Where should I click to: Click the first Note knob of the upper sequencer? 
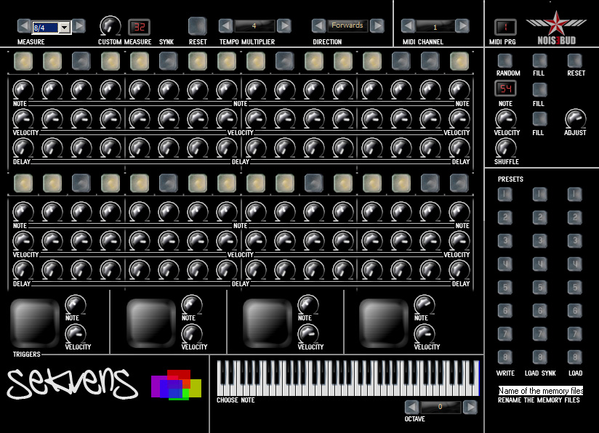(x=23, y=90)
